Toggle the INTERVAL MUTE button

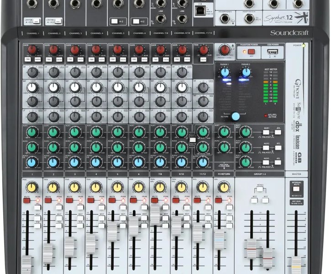[x=296, y=189]
